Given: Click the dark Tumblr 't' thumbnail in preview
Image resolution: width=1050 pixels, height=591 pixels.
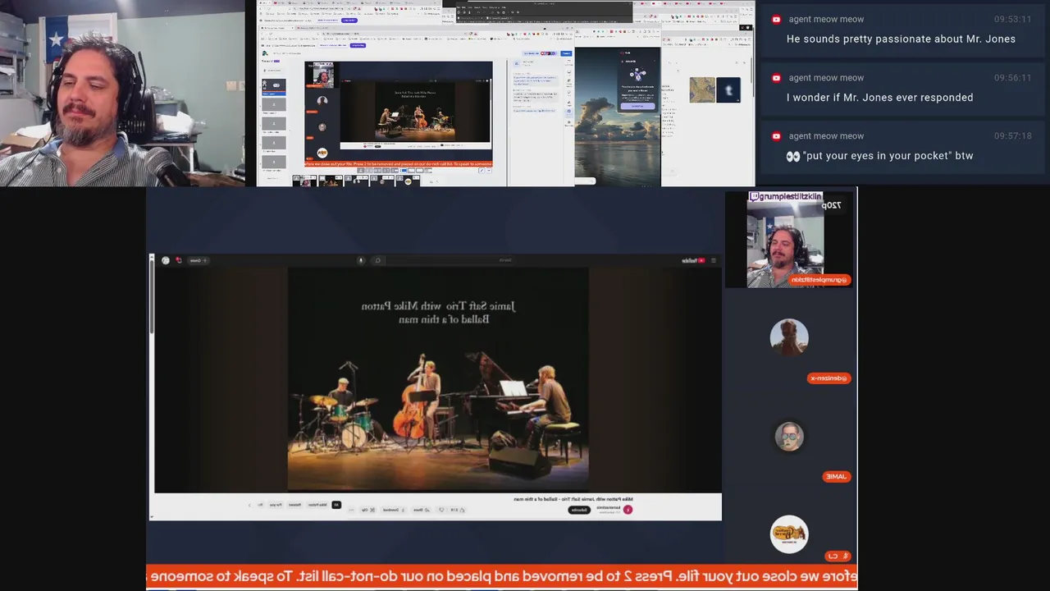Looking at the screenshot, I should (728, 89).
